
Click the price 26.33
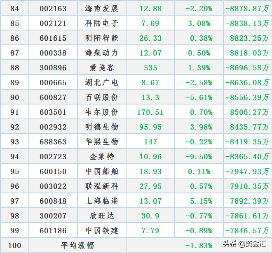(x=150, y=38)
